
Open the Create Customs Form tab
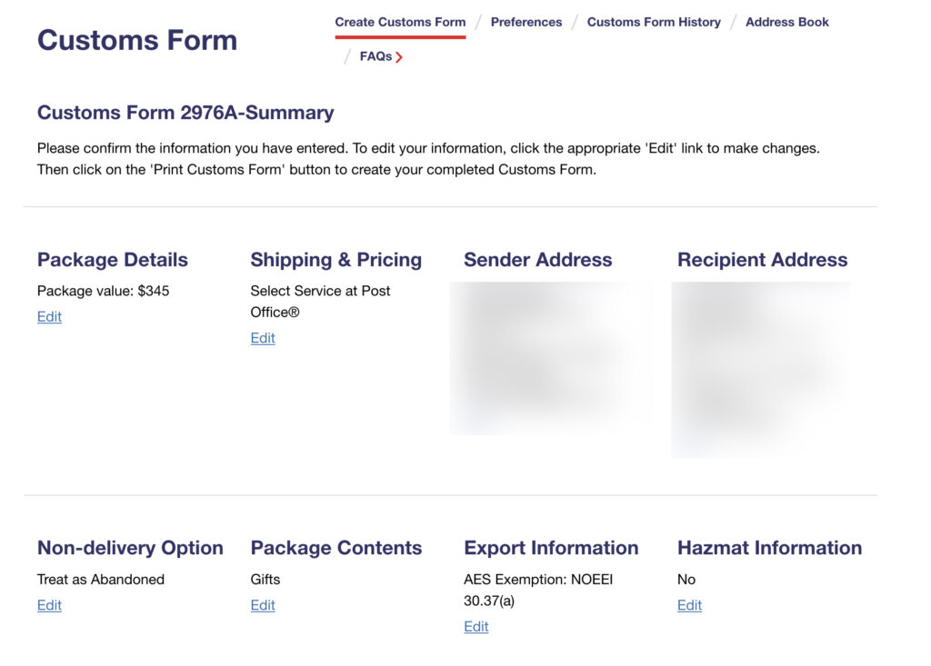pyautogui.click(x=400, y=22)
